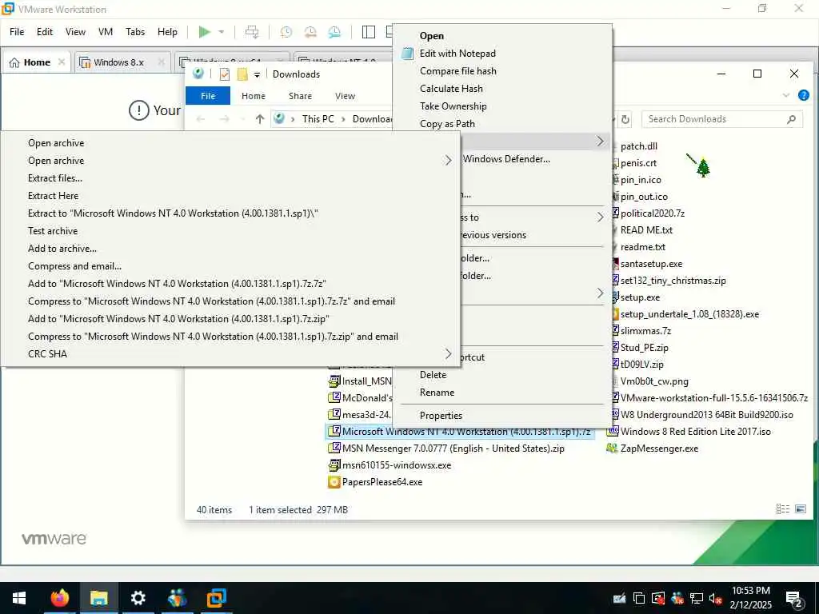This screenshot has width=819, height=614.
Task: Choose Calculate Hash in the context menu
Action: 451,89
